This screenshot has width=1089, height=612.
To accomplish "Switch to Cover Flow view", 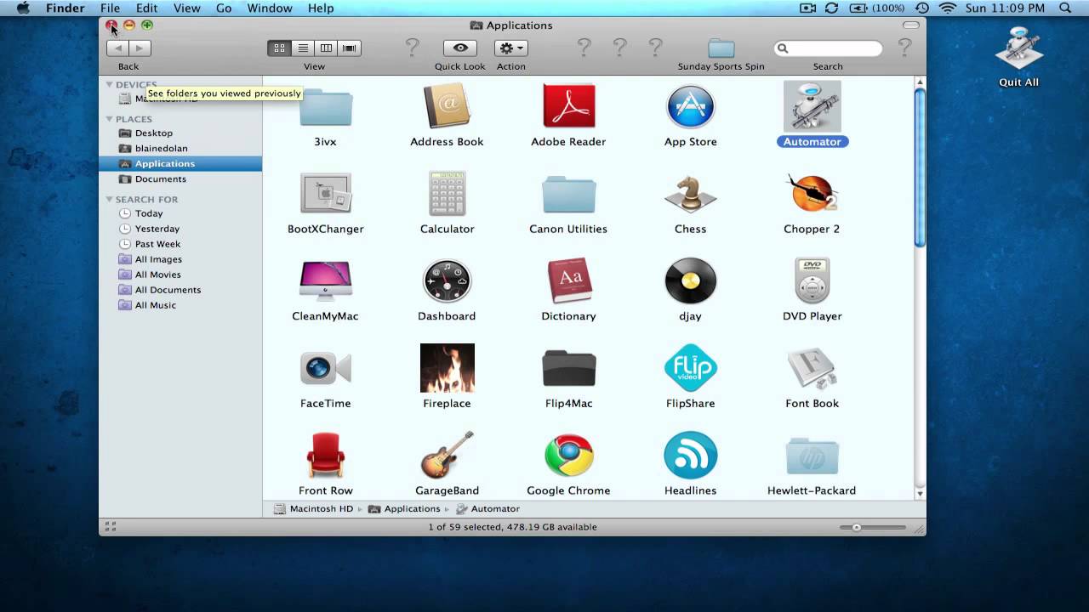I will tap(350, 48).
